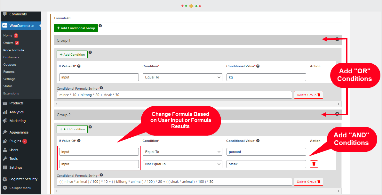Open the Orders submenu item
382x195 pixels.
tap(8, 43)
